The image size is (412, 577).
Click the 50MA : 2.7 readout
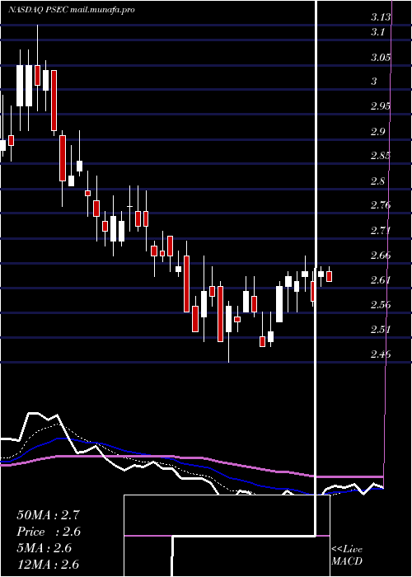coord(48,515)
